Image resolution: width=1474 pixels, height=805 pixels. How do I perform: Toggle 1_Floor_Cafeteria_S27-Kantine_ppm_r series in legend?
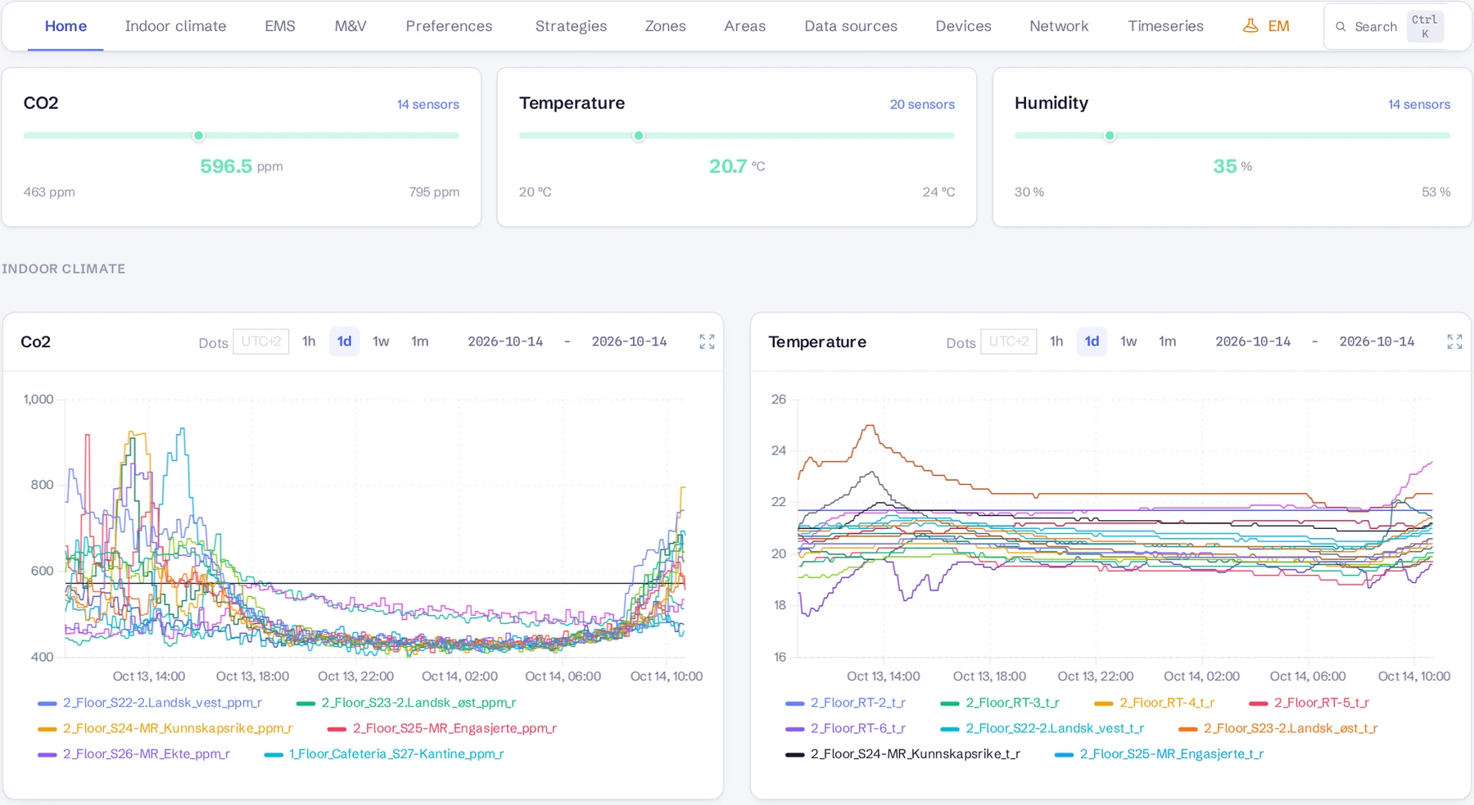pyautogui.click(x=384, y=753)
